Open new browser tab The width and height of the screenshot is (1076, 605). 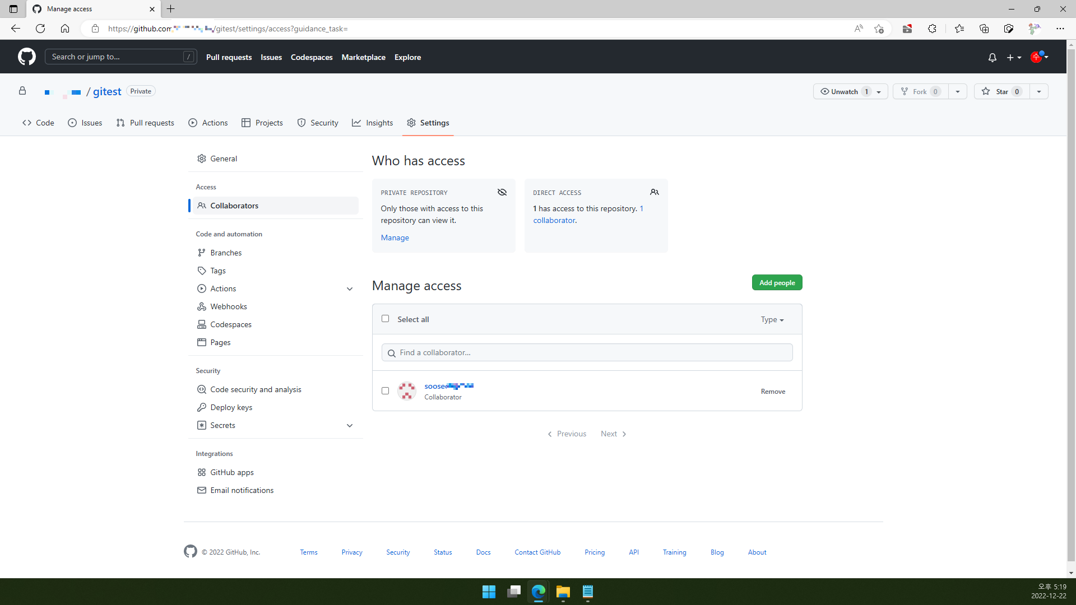[171, 9]
